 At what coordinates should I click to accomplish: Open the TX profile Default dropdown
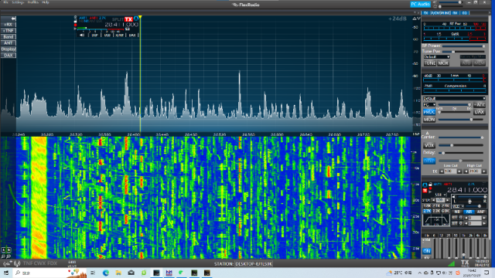436,56
